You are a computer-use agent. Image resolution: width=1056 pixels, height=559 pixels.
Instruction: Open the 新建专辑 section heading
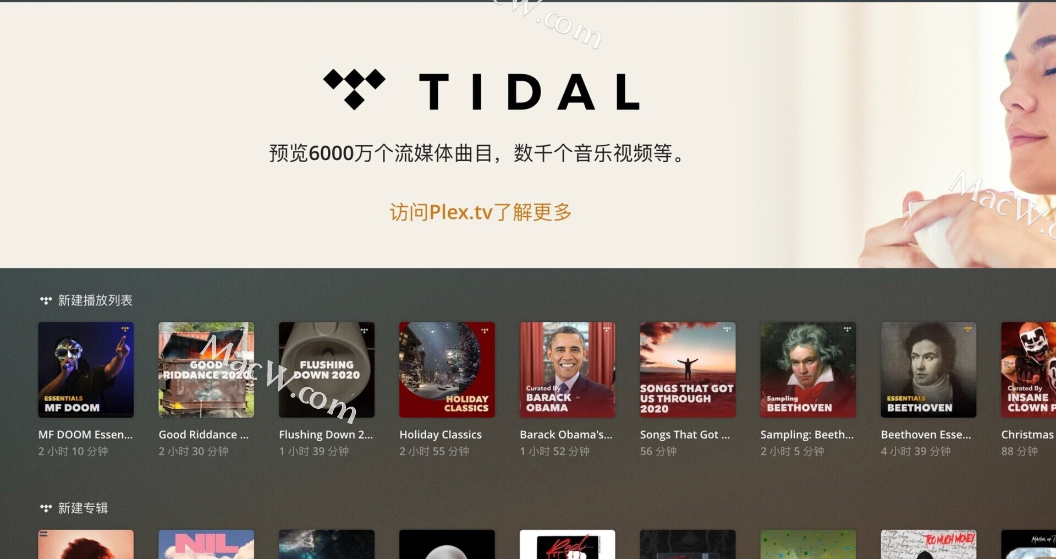(x=82, y=508)
